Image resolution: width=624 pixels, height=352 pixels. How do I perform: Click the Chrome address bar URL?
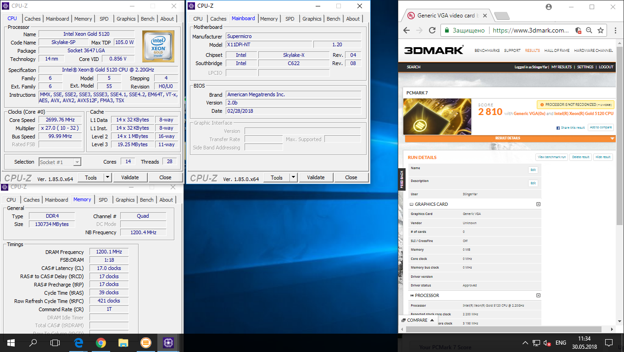530,30
